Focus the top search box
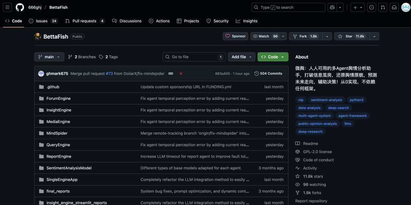411x205 pixels. click(288, 7)
